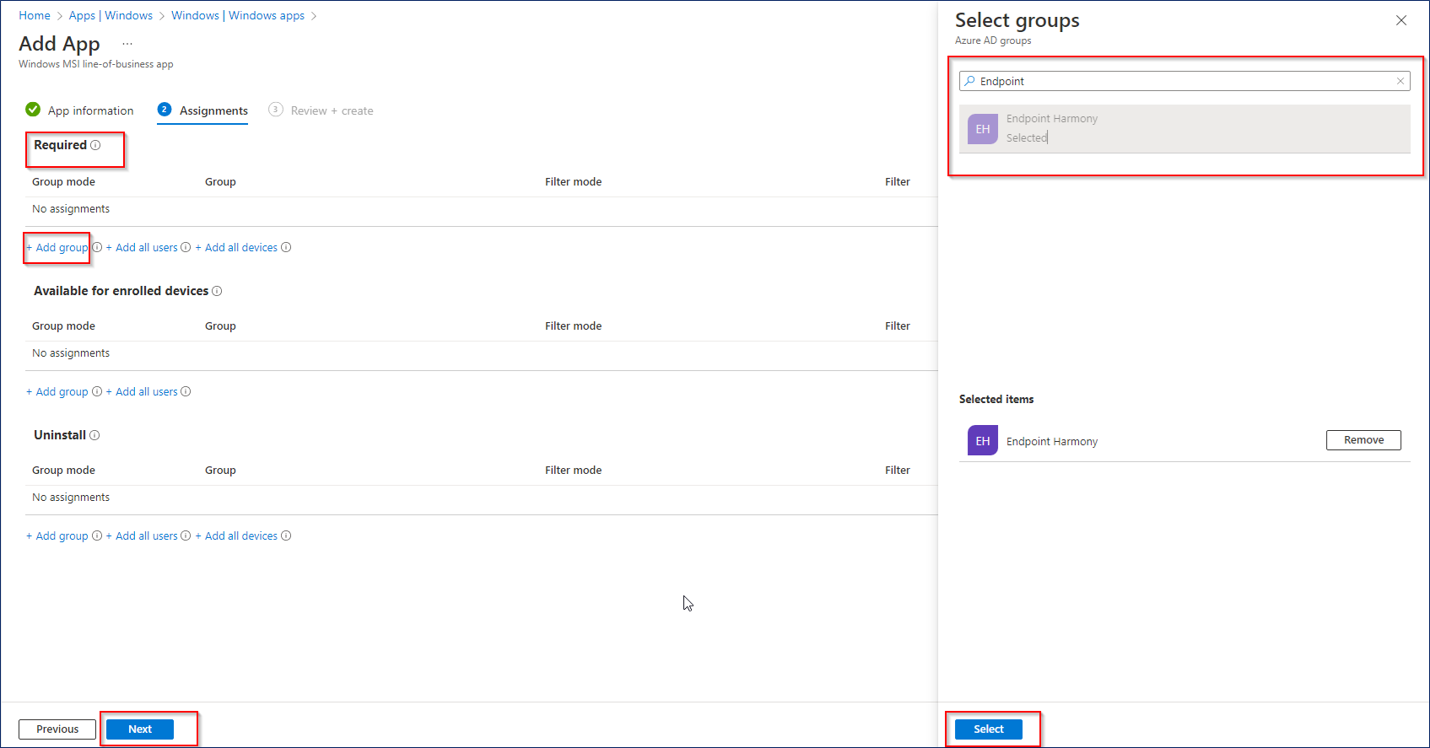Image resolution: width=1430 pixels, height=748 pixels.
Task: Click Available for enrolled devices heading
Action: coord(121,291)
